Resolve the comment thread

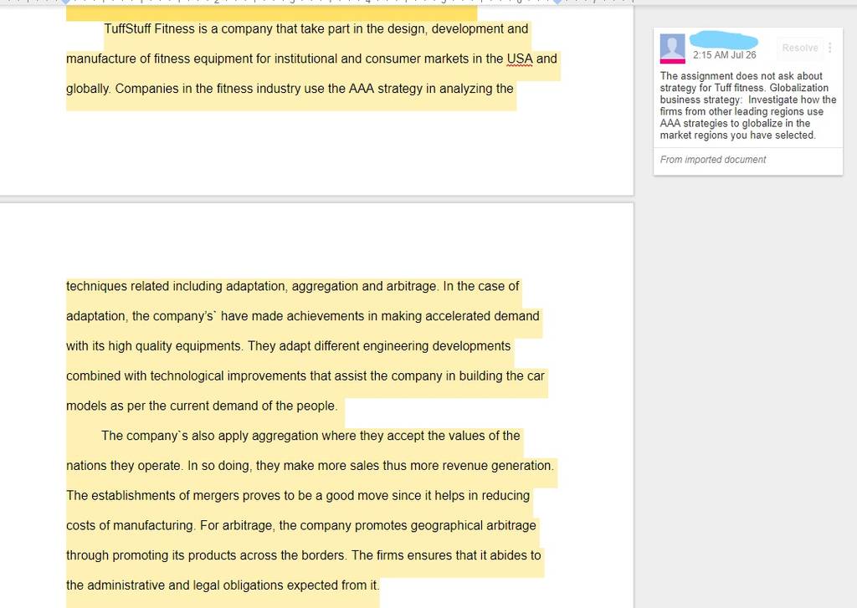point(799,48)
